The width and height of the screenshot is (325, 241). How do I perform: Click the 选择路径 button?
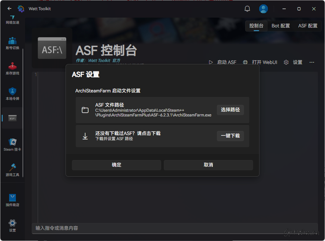tap(230, 110)
